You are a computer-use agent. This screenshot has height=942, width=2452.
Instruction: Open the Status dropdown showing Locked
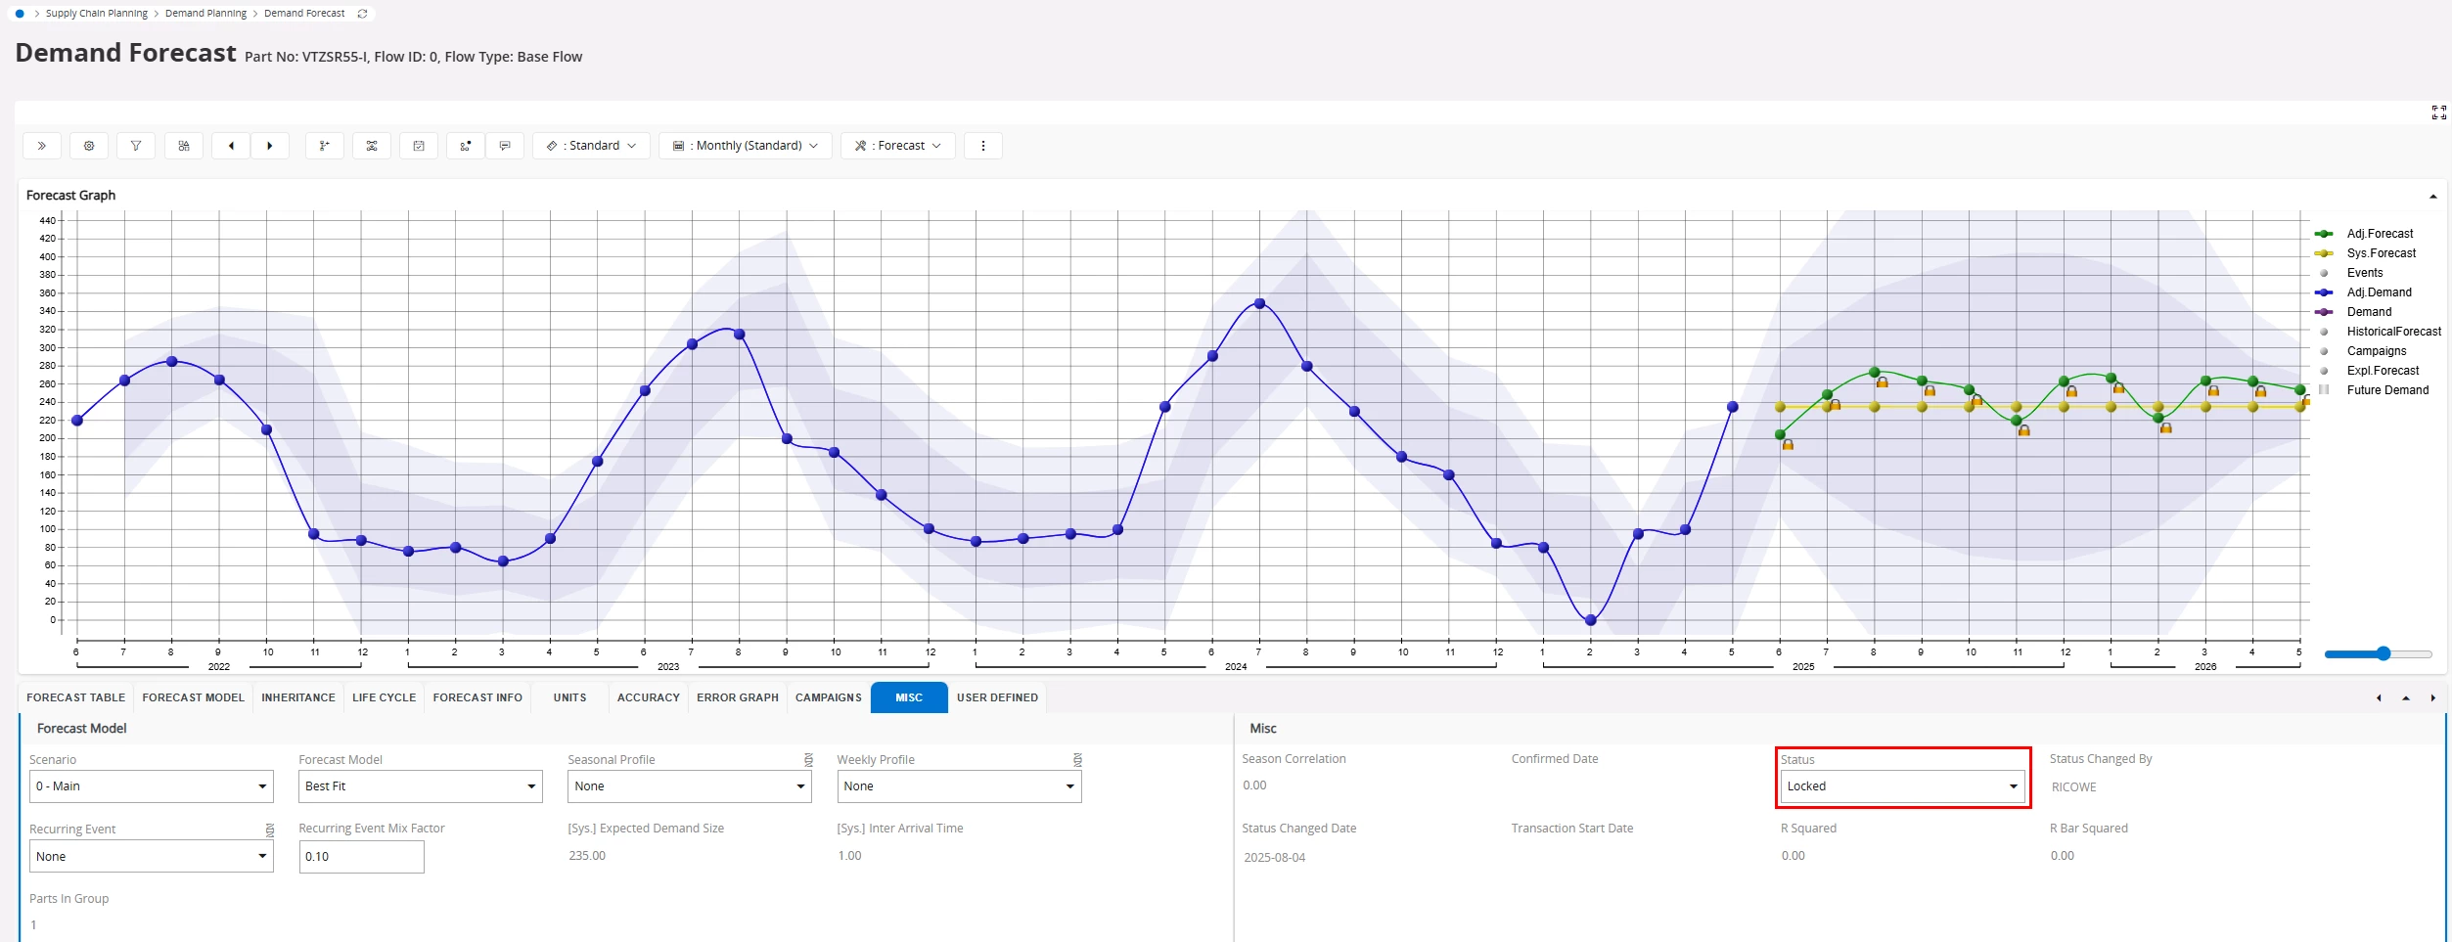pyautogui.click(x=1903, y=786)
